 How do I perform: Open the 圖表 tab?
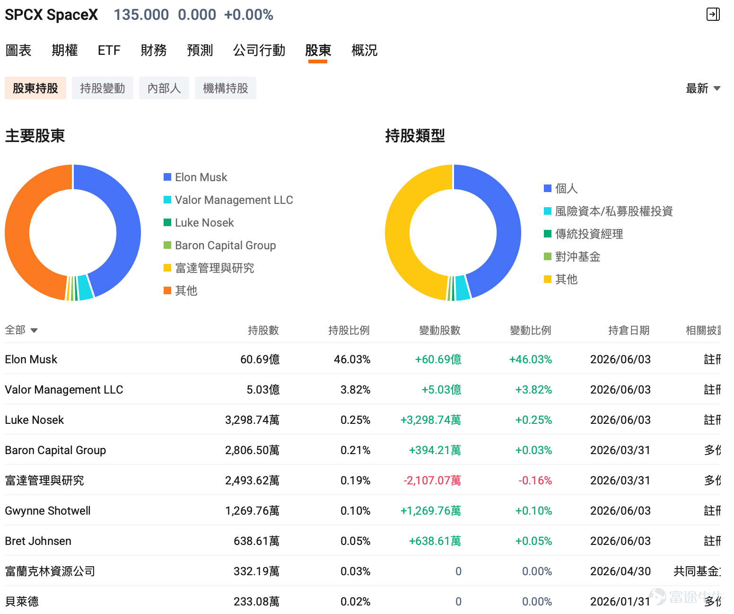tap(18, 50)
